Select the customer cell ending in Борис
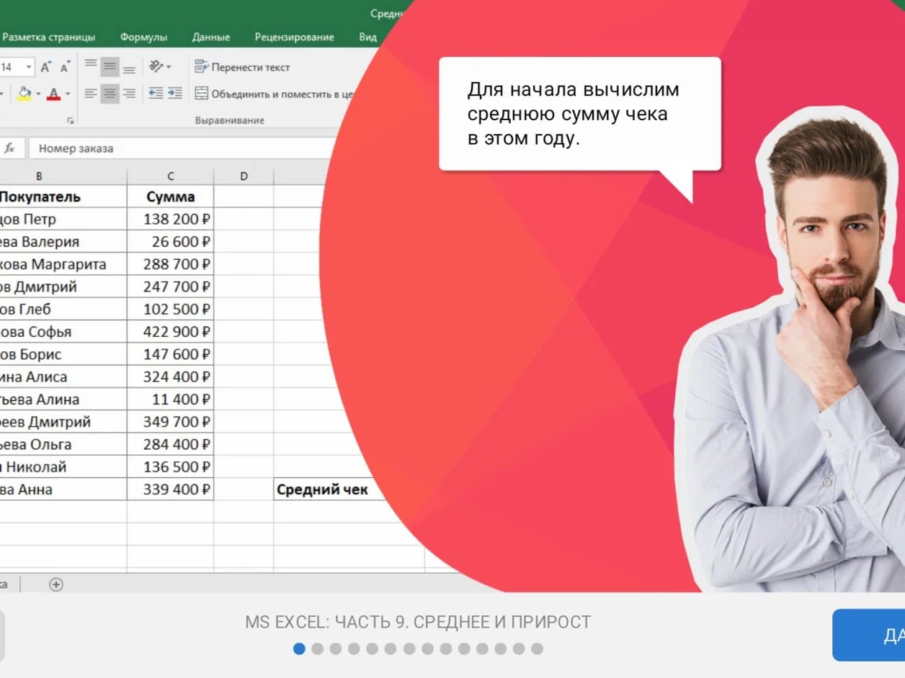905x678 pixels. coord(63,354)
